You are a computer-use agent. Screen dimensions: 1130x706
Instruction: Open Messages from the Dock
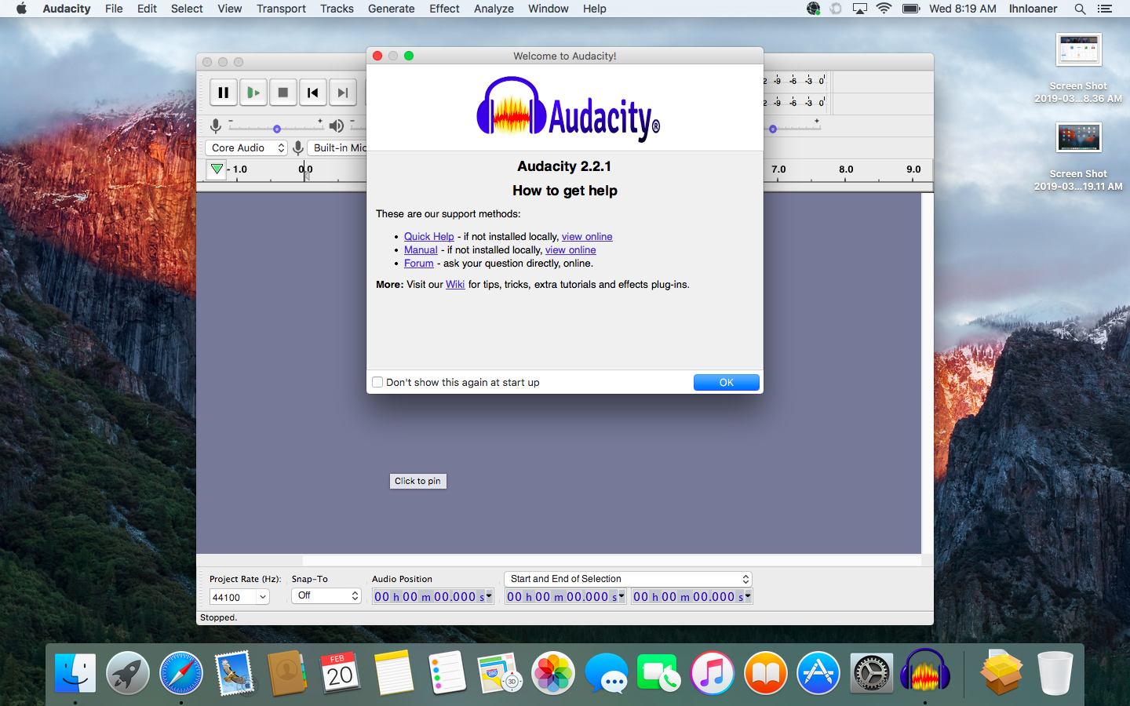coord(607,673)
